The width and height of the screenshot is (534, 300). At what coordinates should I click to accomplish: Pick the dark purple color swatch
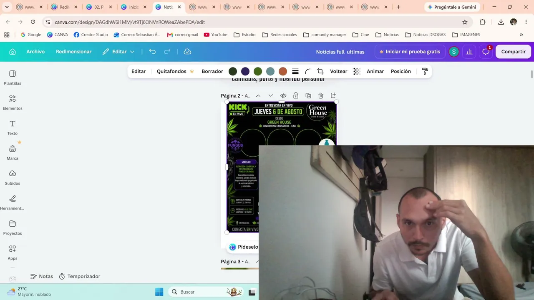pos(245,71)
